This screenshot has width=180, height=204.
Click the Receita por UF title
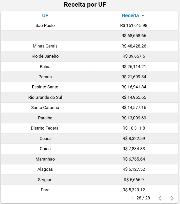[85, 5]
